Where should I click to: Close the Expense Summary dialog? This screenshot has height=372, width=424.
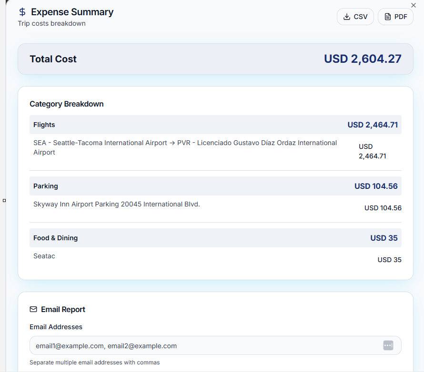(413, 5)
